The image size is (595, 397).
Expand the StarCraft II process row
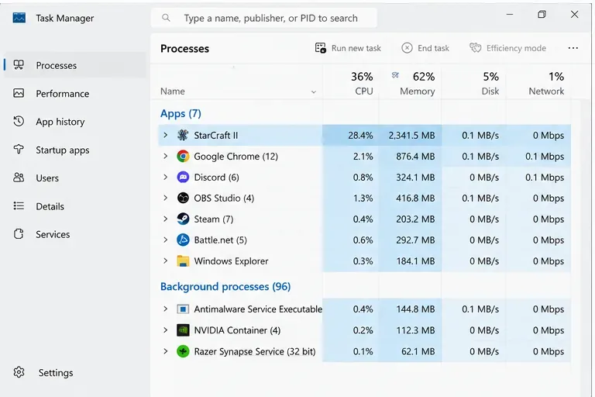[x=166, y=135]
